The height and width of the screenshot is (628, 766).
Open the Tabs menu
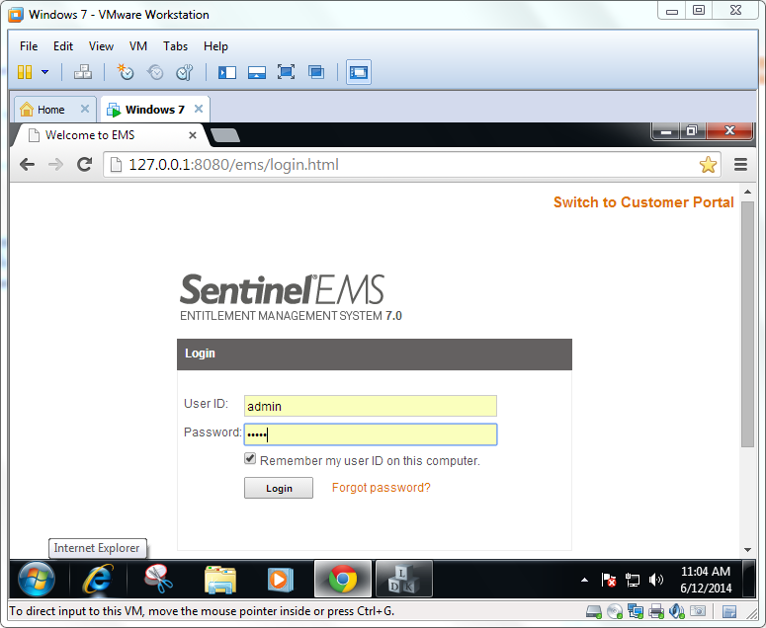pyautogui.click(x=175, y=46)
